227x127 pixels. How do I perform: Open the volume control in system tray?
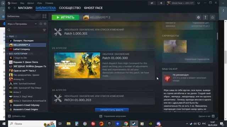click(x=195, y=124)
